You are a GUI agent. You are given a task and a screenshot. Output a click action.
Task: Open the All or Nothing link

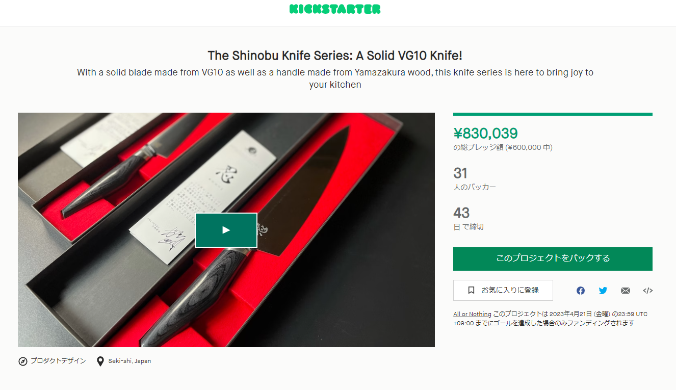(472, 314)
